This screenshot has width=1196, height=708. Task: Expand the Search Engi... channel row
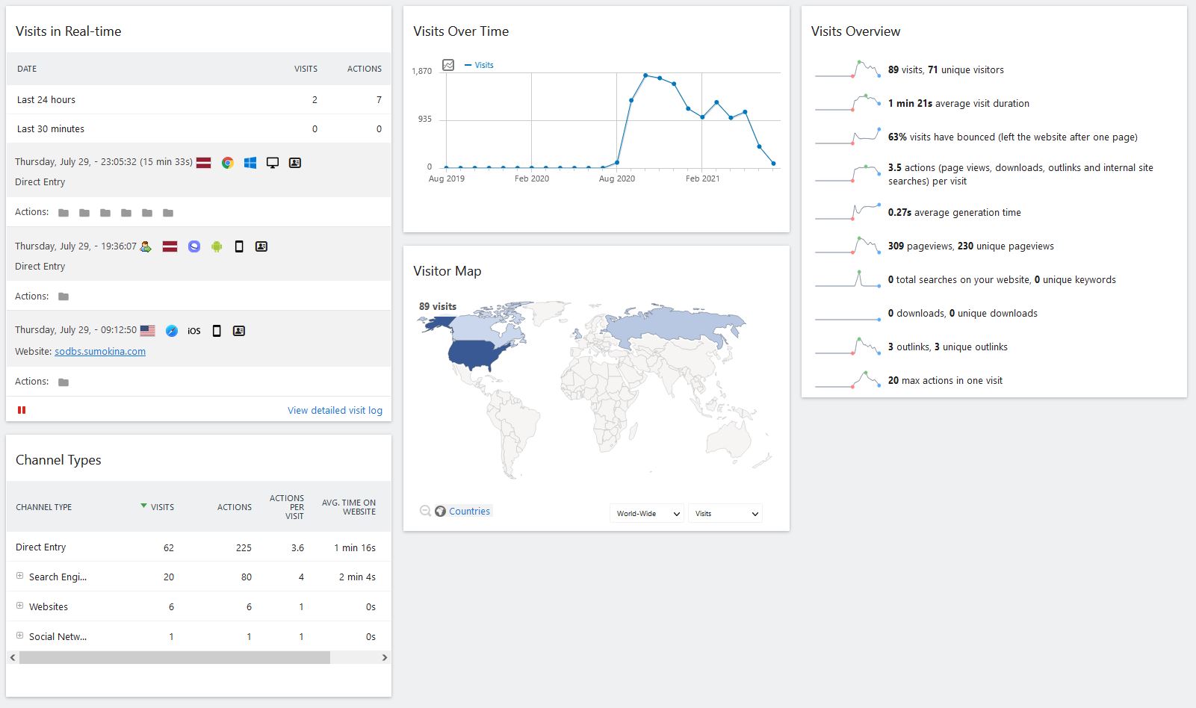pos(19,576)
